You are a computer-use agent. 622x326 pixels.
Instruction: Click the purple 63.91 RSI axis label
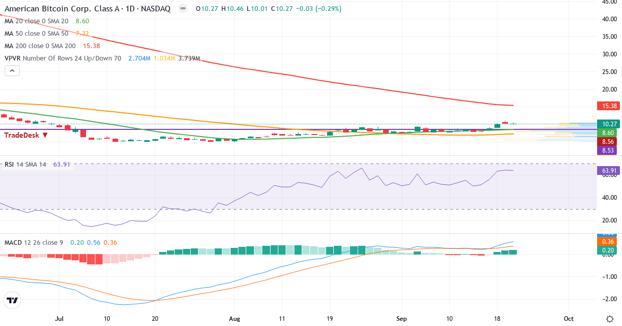coord(607,170)
